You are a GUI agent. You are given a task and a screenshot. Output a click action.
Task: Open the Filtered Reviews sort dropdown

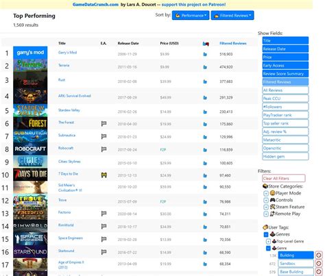tap(232, 16)
